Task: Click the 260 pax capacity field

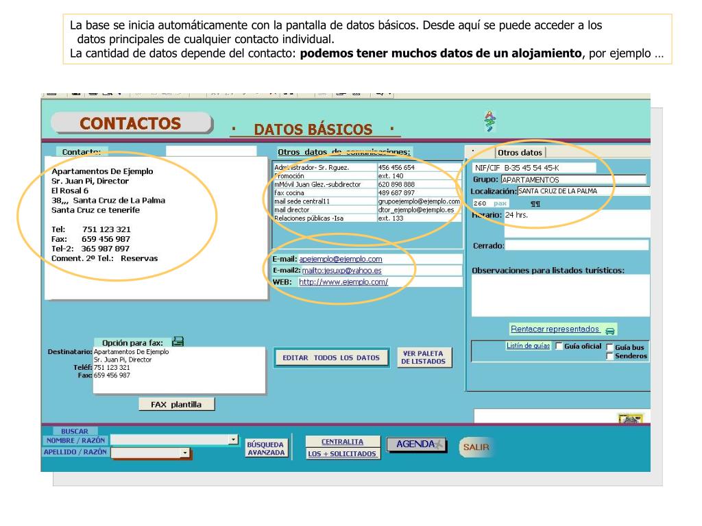Action: tap(491, 203)
